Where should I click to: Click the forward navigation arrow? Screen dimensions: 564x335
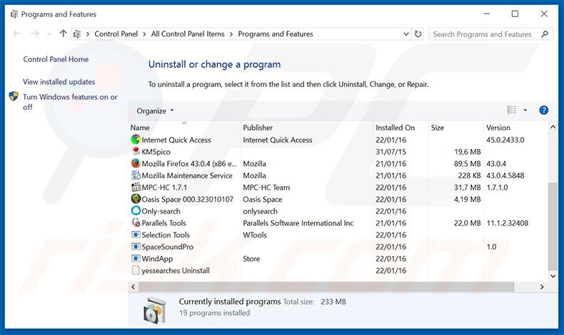pos(35,33)
